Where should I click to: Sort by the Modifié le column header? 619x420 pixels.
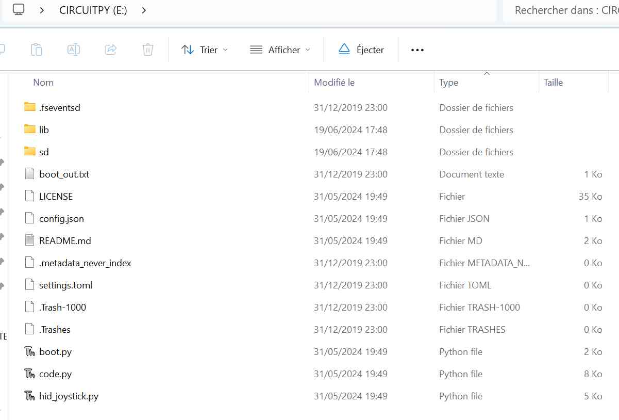tap(334, 83)
